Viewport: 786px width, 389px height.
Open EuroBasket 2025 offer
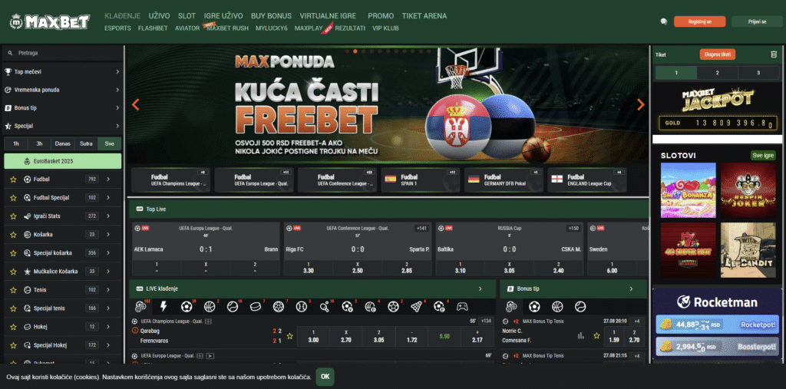[x=63, y=161]
